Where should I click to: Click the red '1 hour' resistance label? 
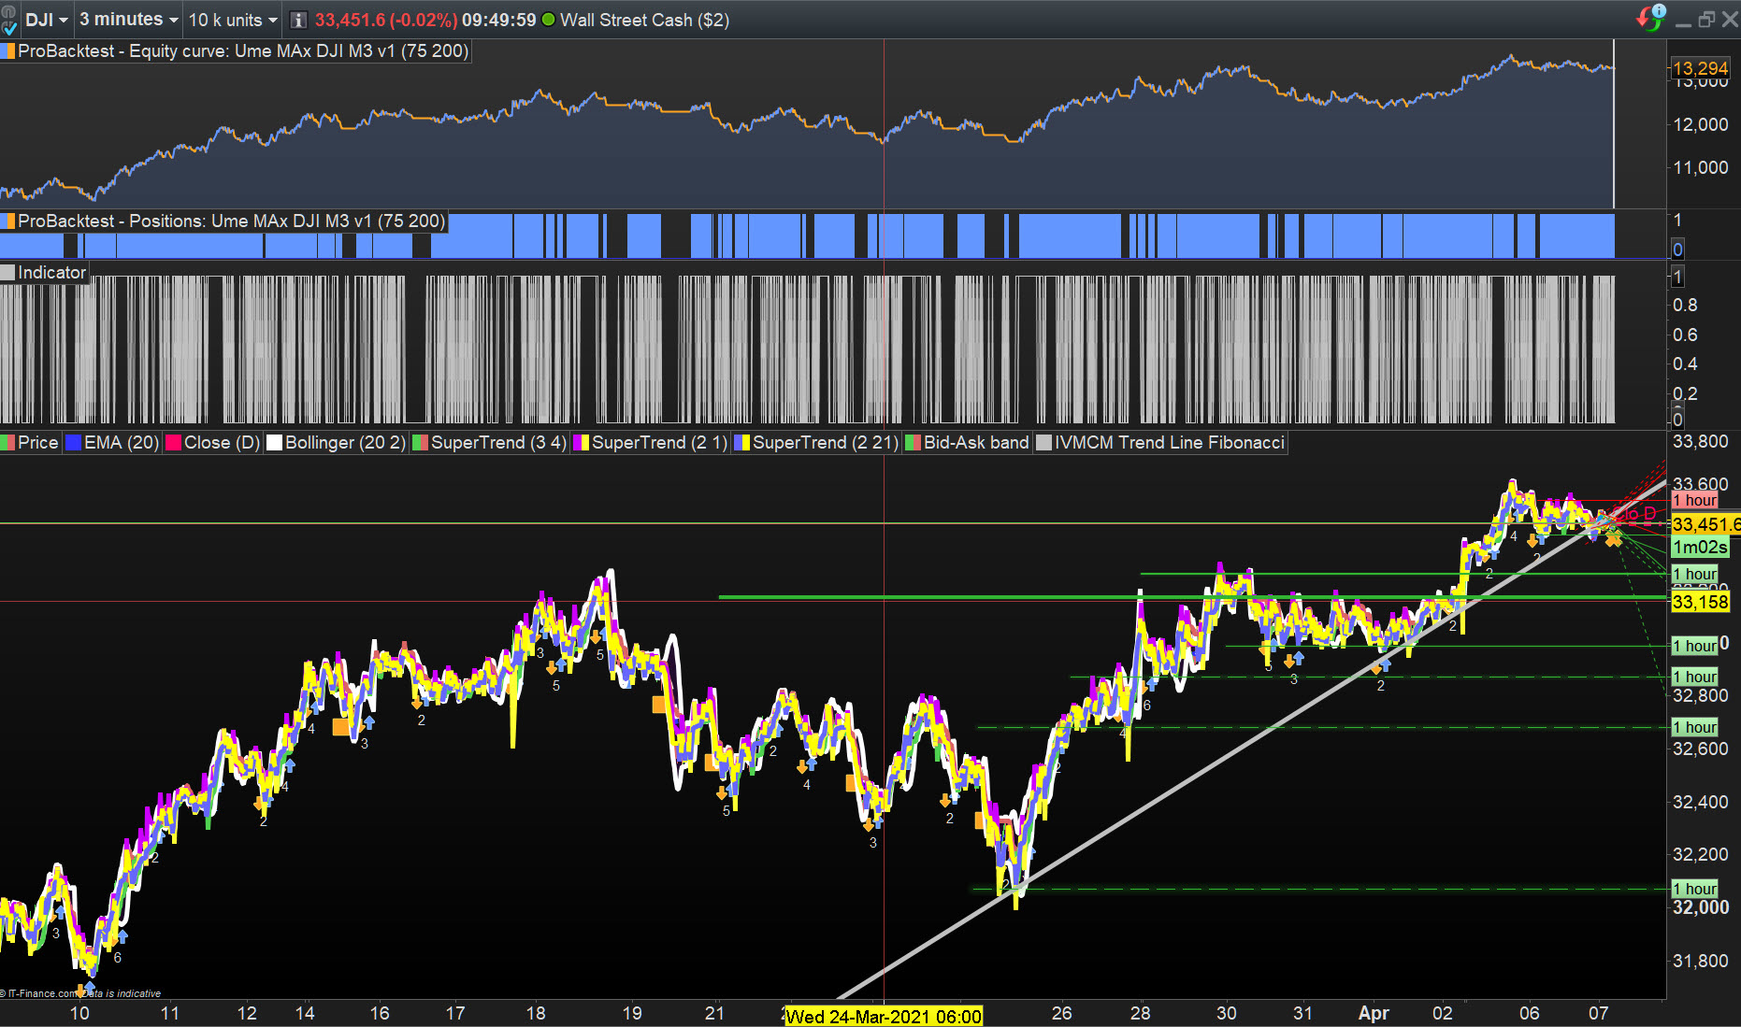[x=1694, y=501]
